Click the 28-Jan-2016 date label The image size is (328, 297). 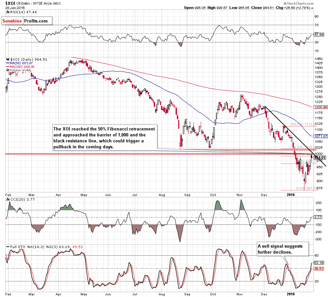tap(15, 8)
